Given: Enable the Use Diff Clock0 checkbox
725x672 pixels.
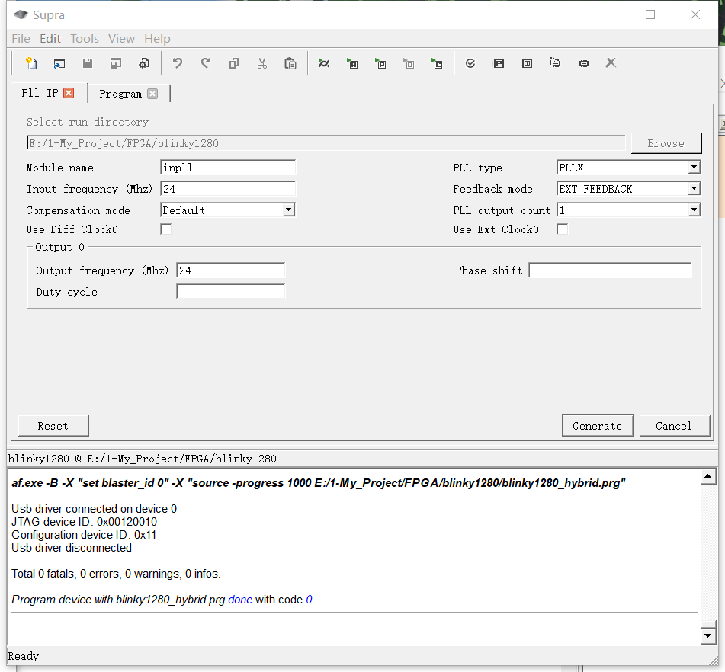Looking at the screenshot, I should tap(166, 229).
